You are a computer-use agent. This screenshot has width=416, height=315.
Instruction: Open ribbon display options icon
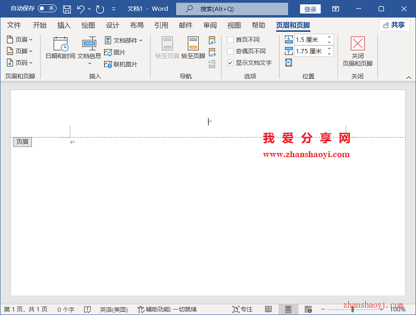[x=336, y=9]
